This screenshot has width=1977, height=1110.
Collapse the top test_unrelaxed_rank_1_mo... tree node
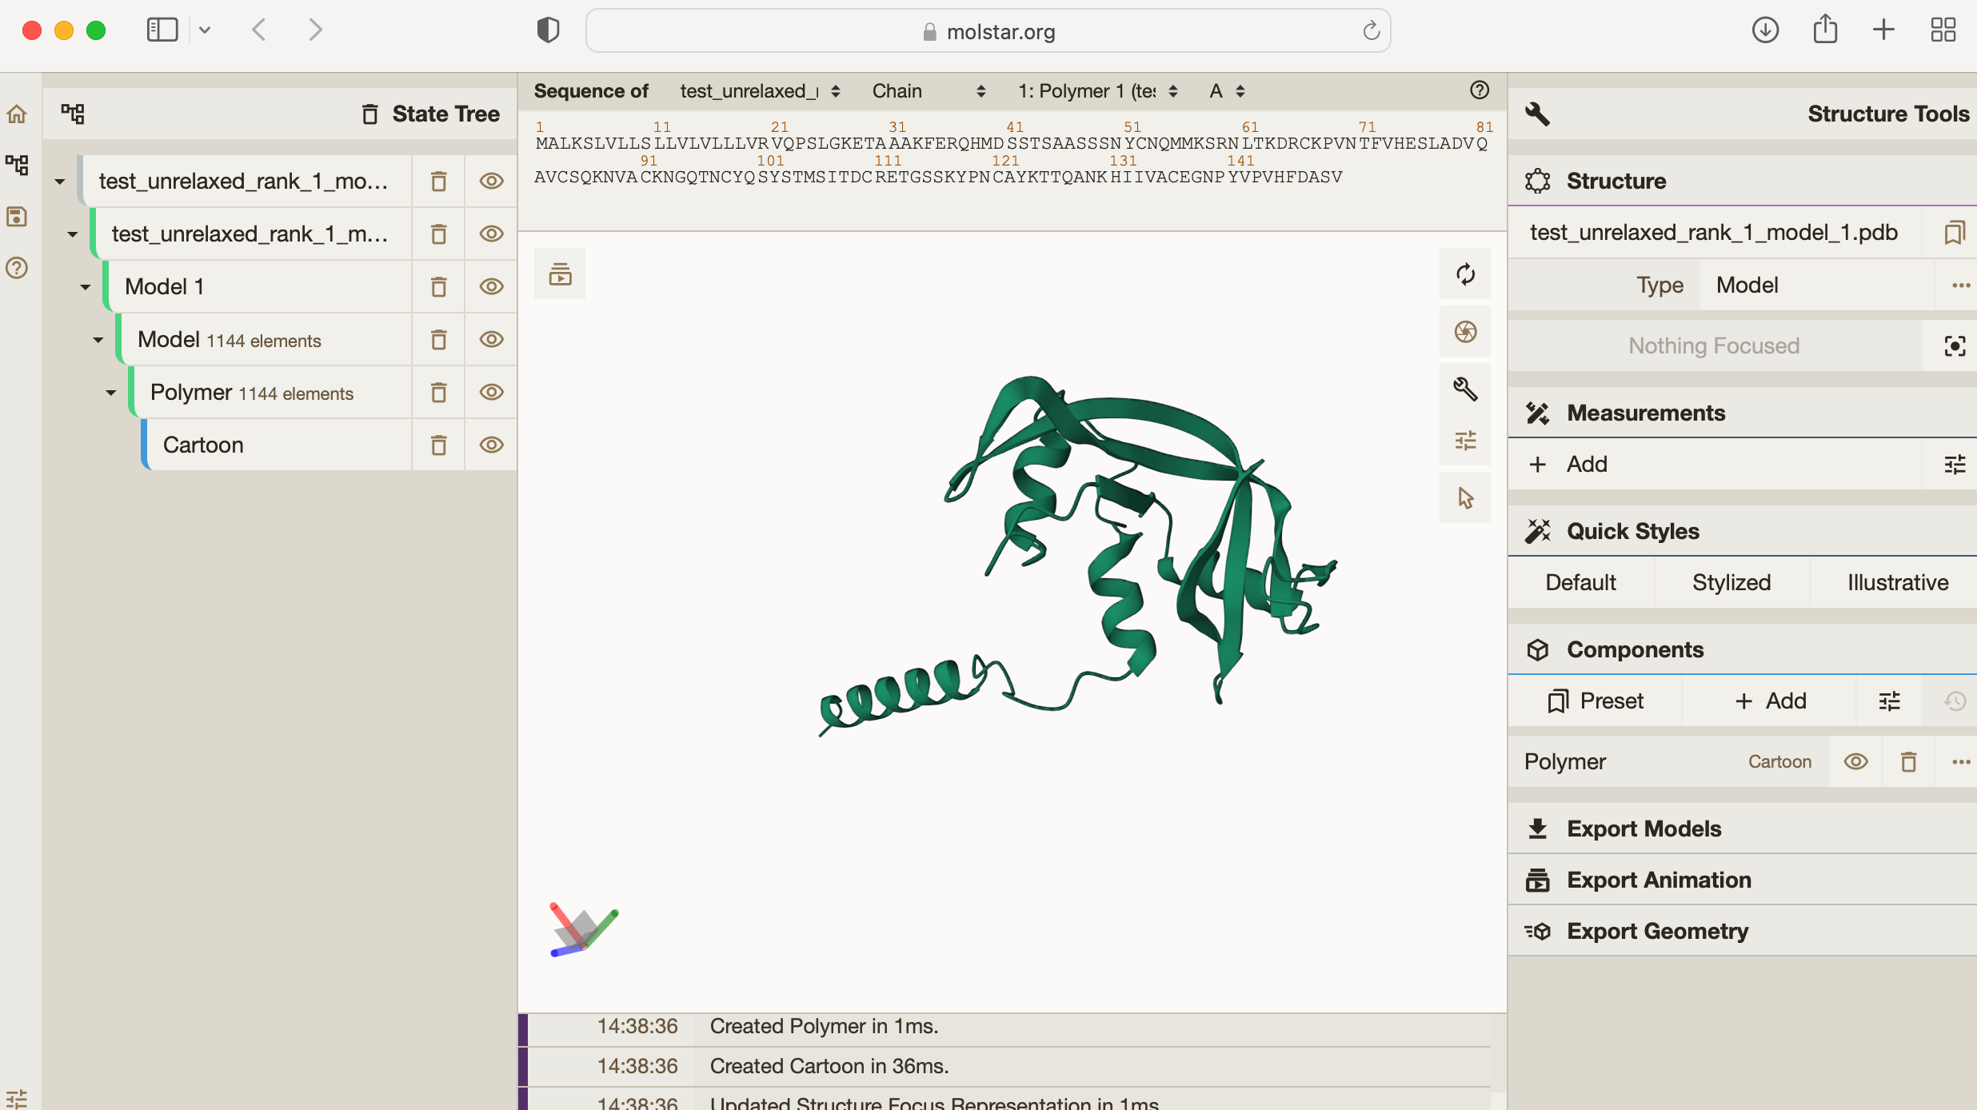pyautogui.click(x=60, y=182)
